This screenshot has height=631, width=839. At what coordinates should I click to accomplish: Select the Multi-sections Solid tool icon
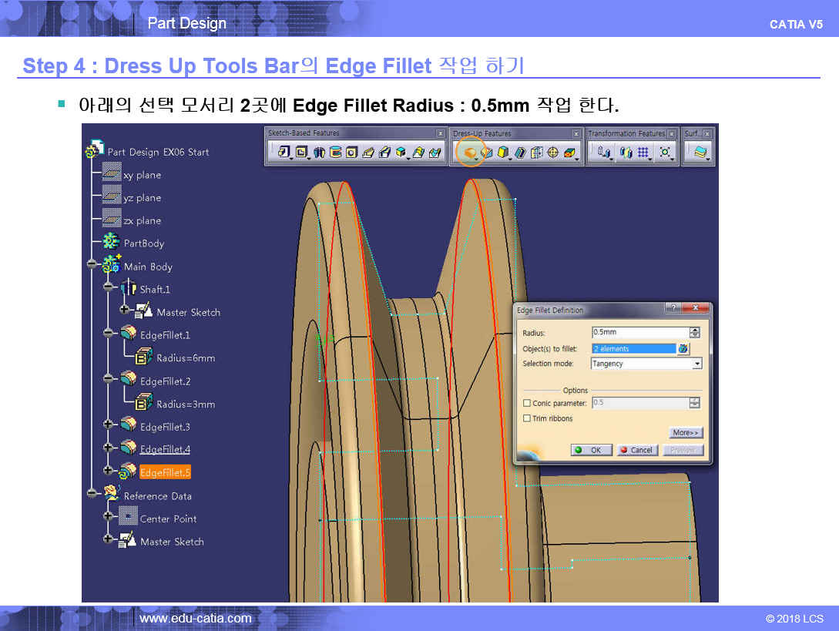[418, 153]
